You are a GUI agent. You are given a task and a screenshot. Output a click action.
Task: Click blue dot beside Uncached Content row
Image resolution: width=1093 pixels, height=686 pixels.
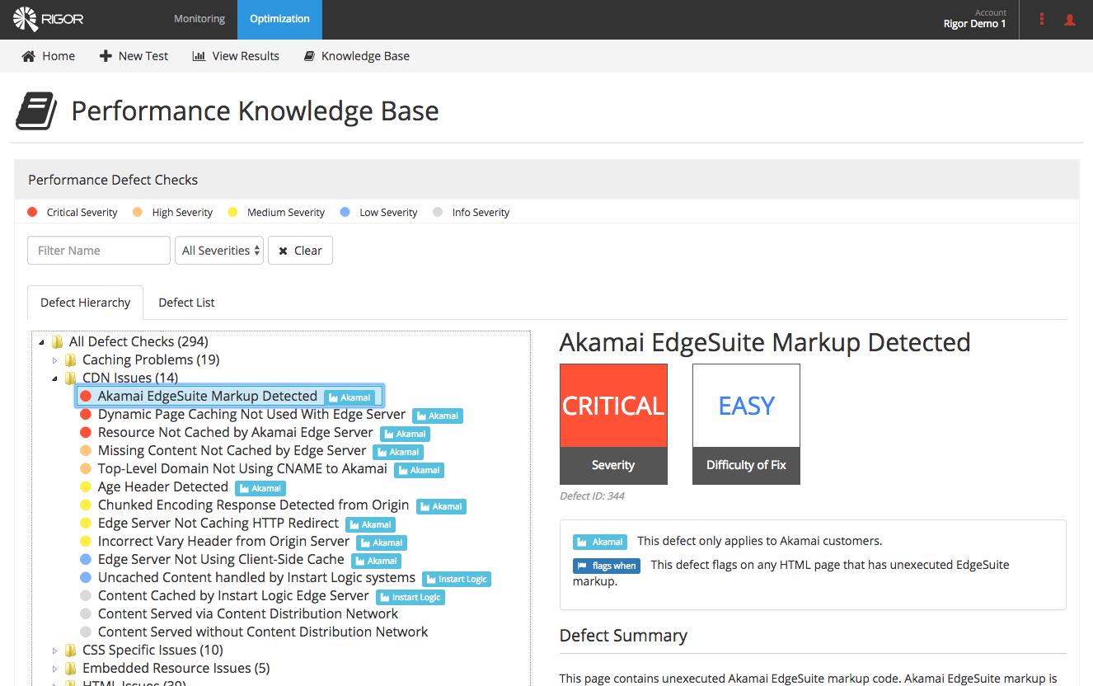pos(86,577)
